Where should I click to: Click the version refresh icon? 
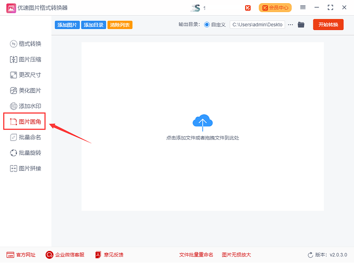310,255
